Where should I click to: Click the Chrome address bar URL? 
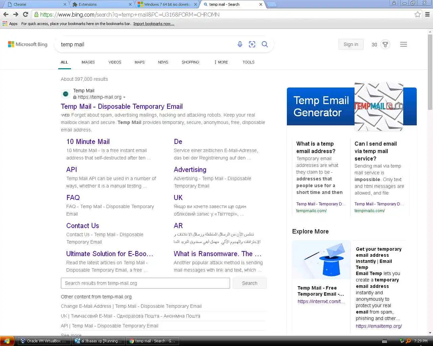(130, 15)
